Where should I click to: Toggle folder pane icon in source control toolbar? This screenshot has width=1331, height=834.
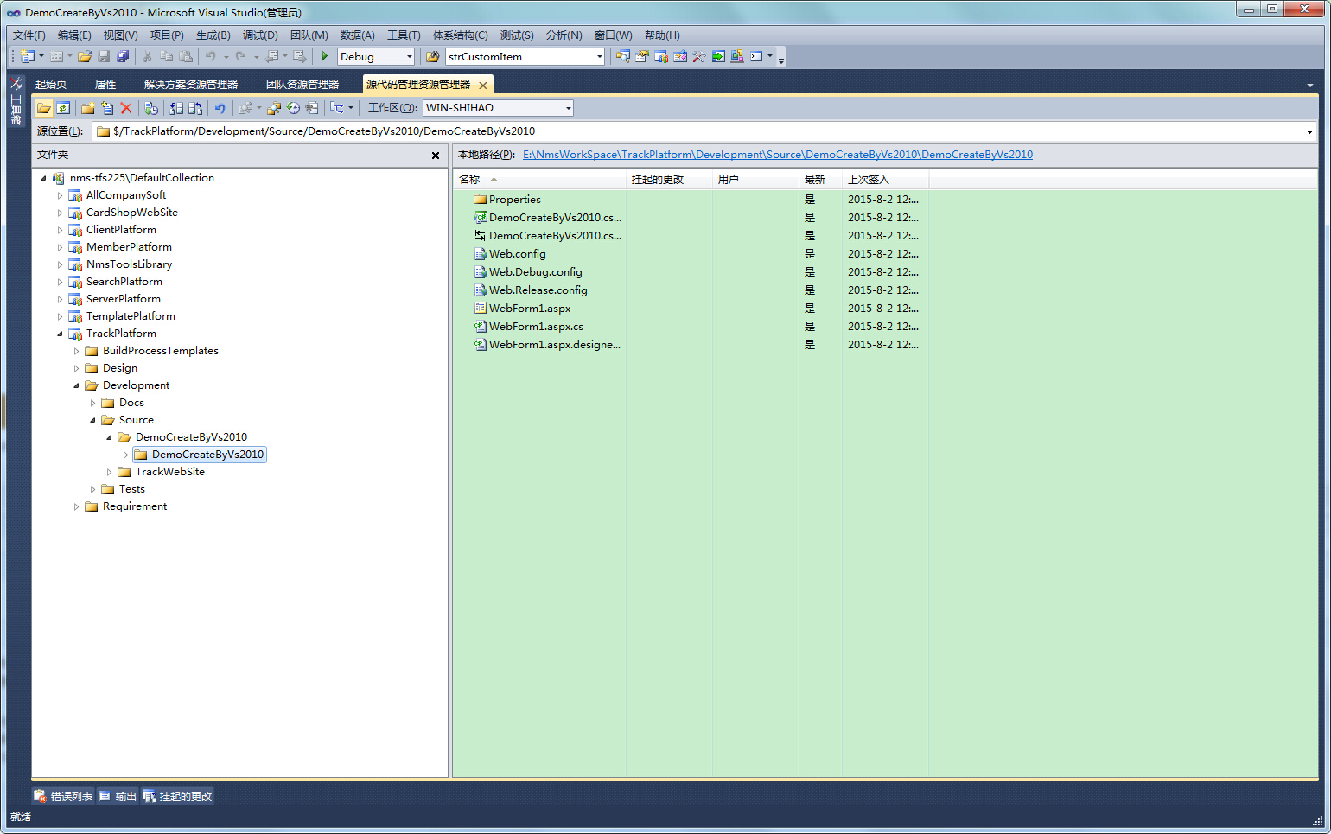[44, 108]
